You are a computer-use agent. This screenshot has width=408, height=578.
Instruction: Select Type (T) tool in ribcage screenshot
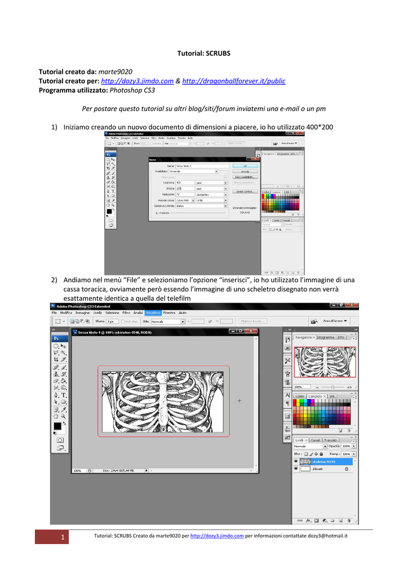click(64, 395)
